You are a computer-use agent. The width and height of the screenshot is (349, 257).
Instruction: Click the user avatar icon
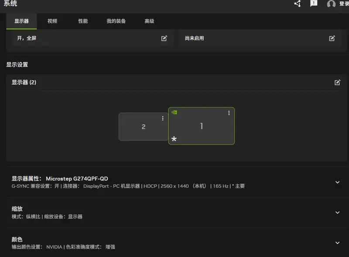[331, 4]
